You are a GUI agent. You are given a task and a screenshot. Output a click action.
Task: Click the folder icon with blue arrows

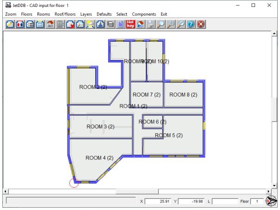[40, 24]
